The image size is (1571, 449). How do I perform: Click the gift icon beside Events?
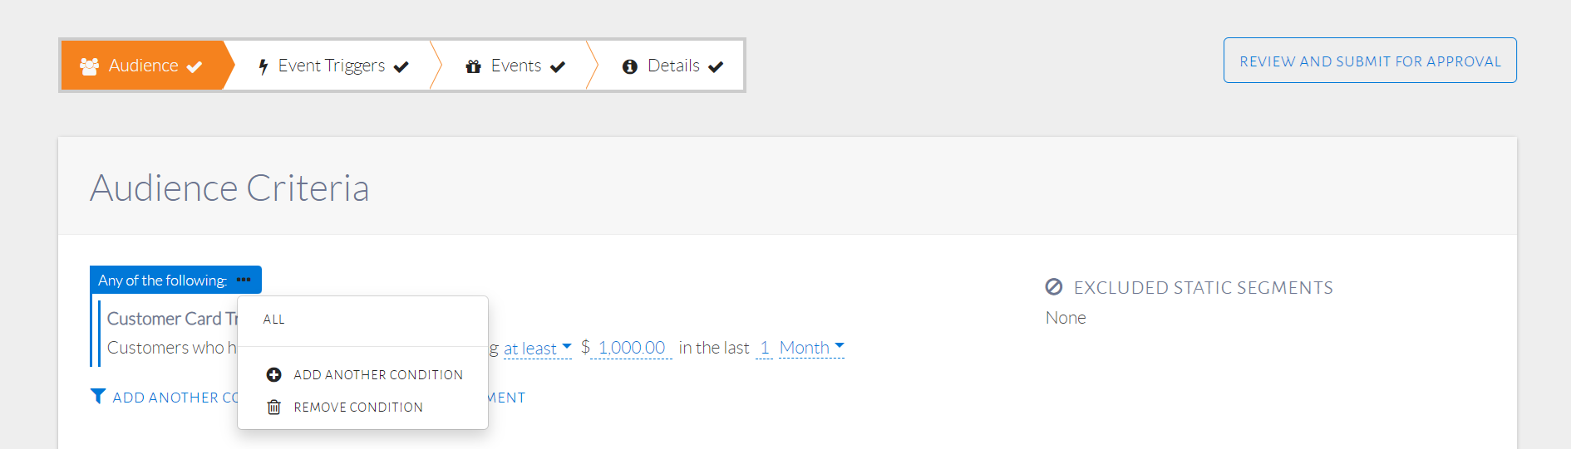pyautogui.click(x=473, y=66)
